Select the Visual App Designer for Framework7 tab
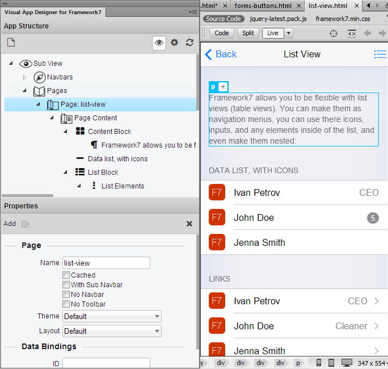Viewport: 388px width, 369px height. pos(53,12)
